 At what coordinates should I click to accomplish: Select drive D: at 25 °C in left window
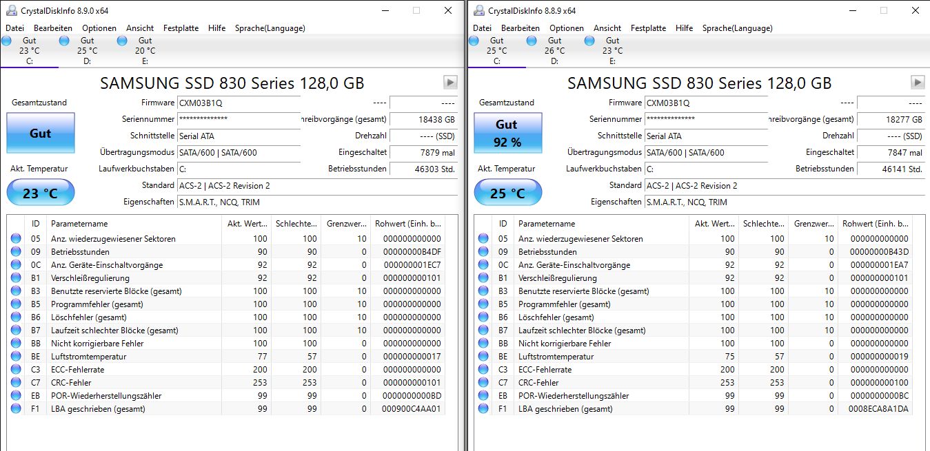click(87, 51)
